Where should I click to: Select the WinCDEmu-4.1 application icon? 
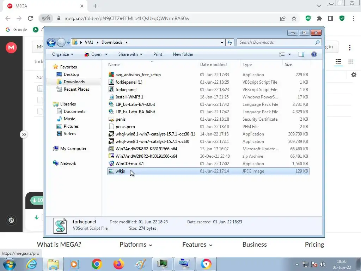point(111,164)
